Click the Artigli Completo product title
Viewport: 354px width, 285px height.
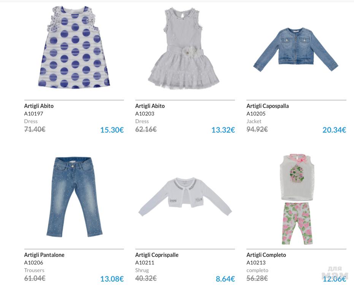pos(266,255)
